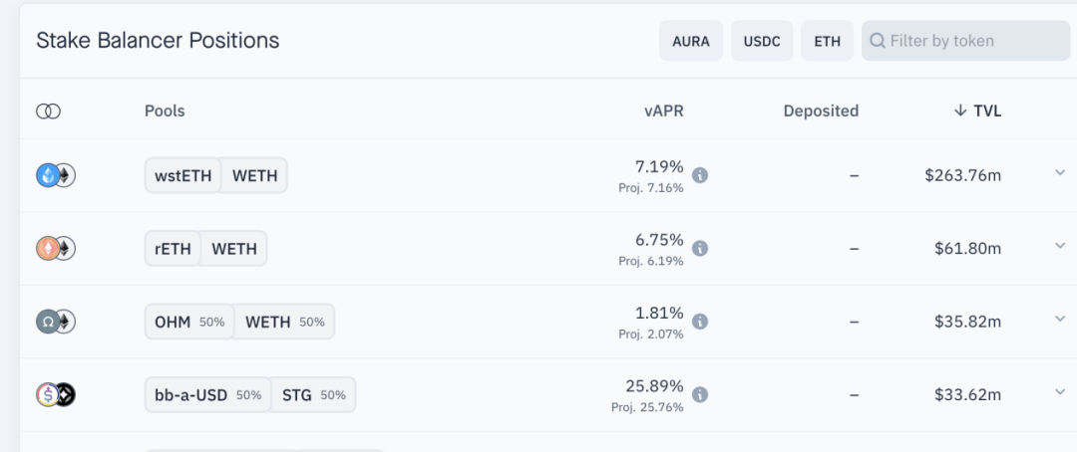Open vAPR info icon for bb-a-USD pool
Image resolution: width=1077 pixels, height=452 pixels.
[700, 394]
